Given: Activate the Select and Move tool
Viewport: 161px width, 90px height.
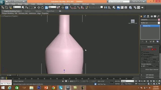Looking at the screenshot, I should pos(39,7).
